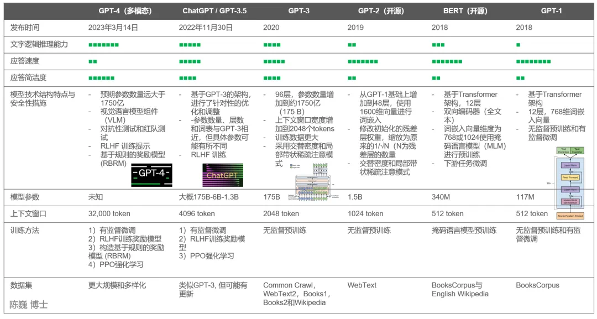Select the '数据集' row label
Screen dimensions: 597x319
click(x=21, y=285)
